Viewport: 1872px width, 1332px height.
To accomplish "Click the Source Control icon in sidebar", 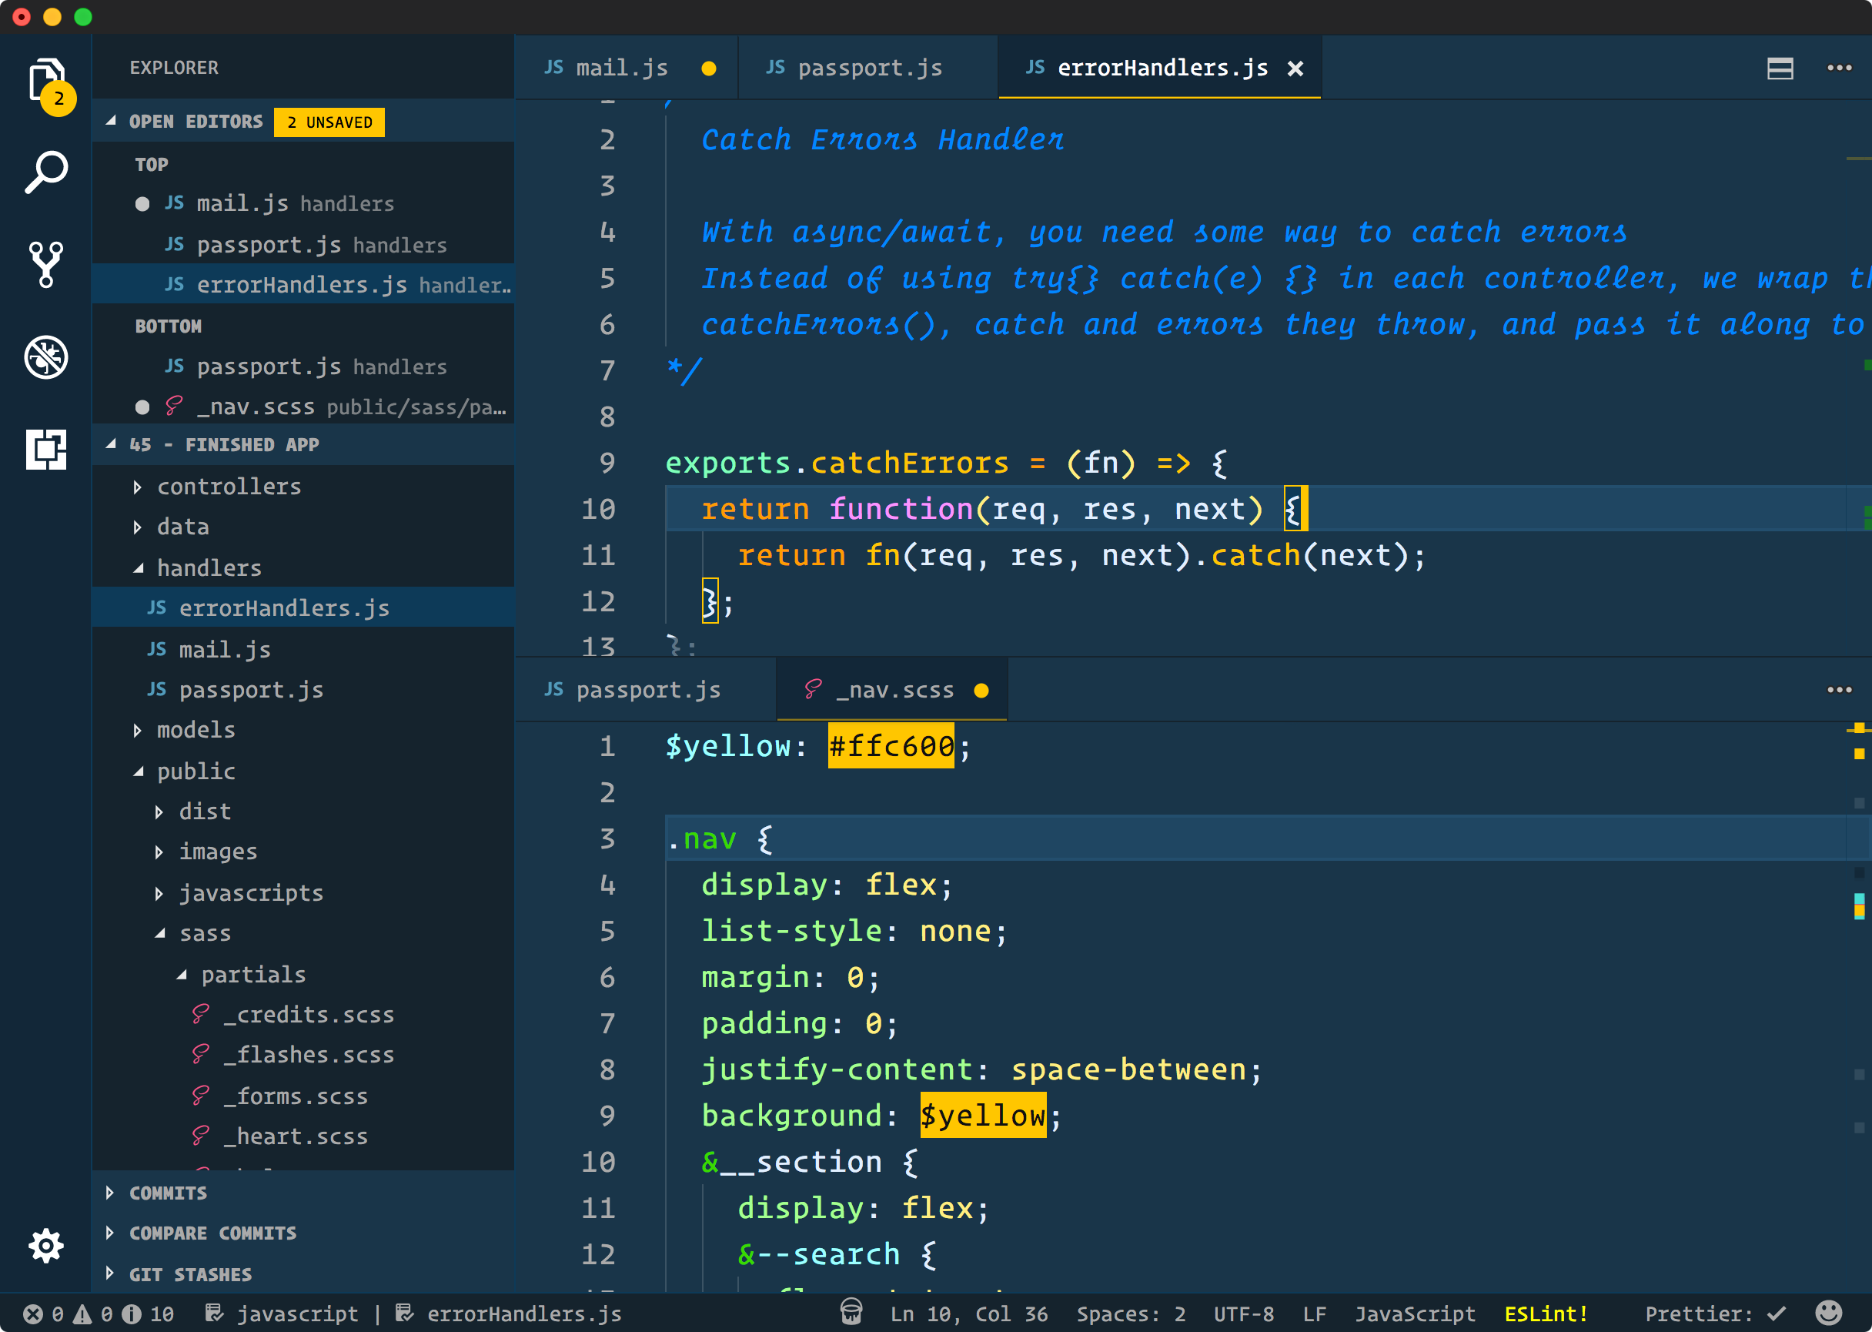I will pyautogui.click(x=45, y=264).
